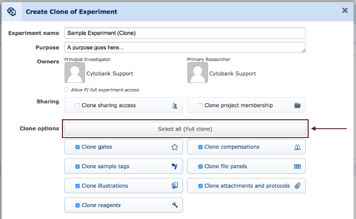Click the Experiment name text field
Screen dimensions: 356x219
click(x=185, y=33)
